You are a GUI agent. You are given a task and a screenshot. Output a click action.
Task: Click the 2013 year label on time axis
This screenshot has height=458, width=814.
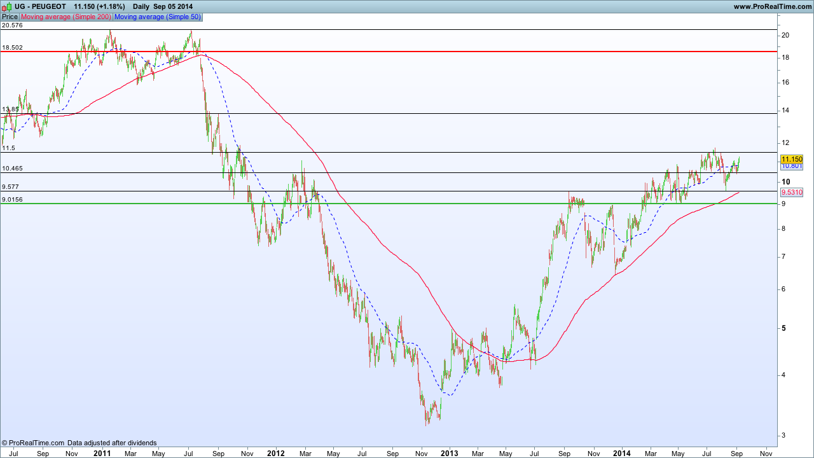[x=449, y=454]
